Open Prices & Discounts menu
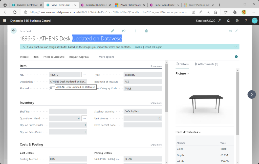Viewport: 259px width, 164px height. 54,57
